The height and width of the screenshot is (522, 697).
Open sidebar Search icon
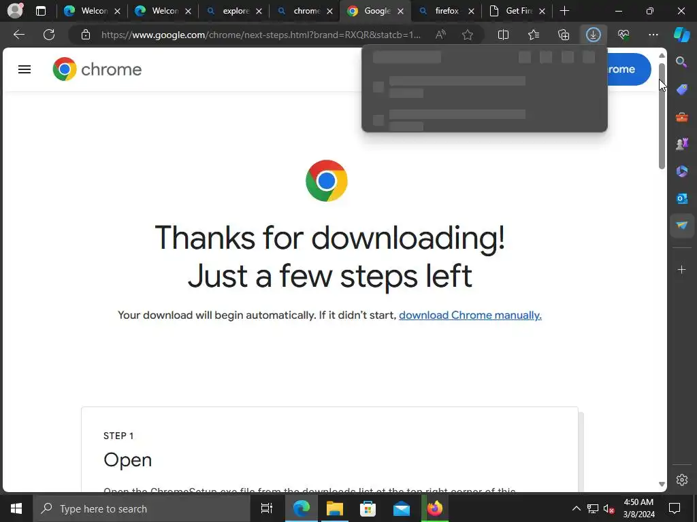[681, 62]
